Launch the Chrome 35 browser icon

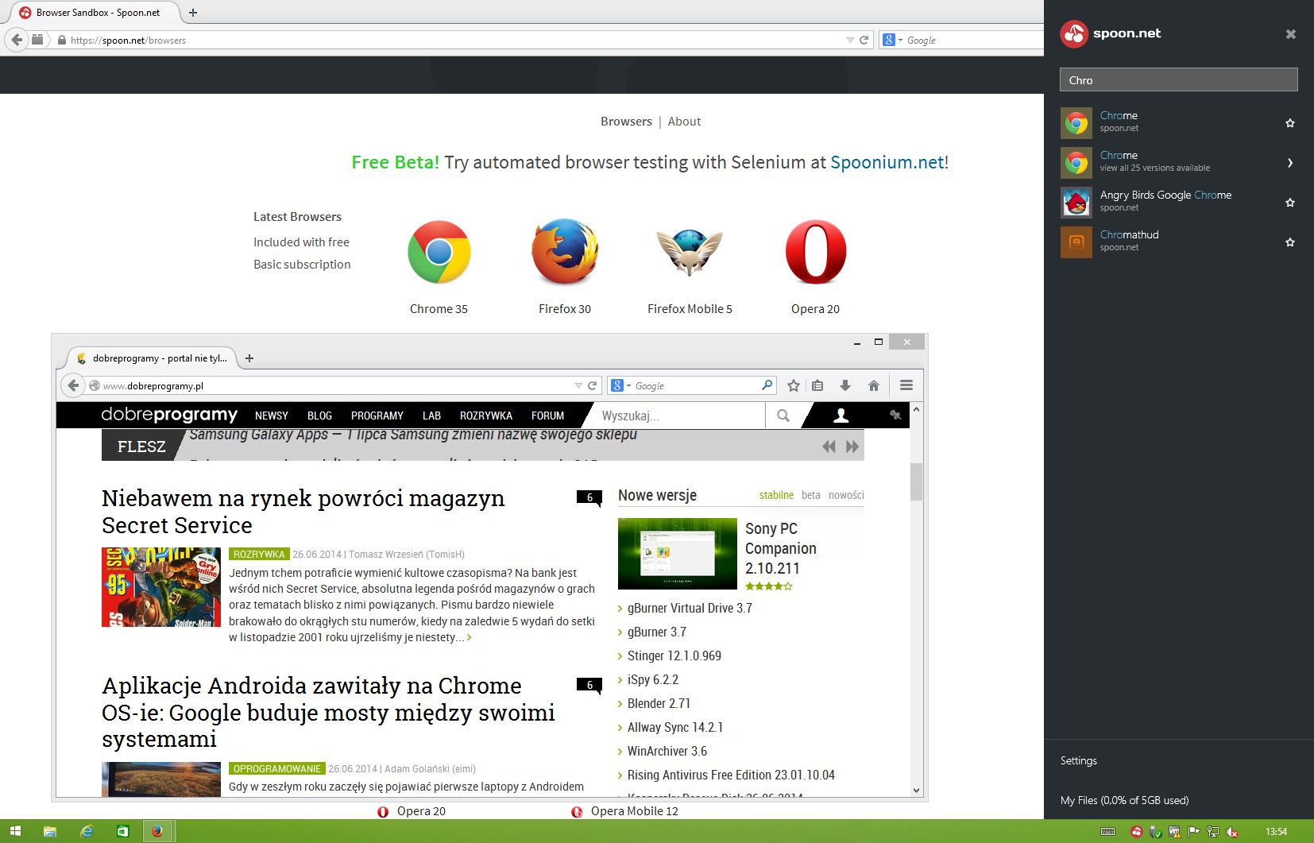point(439,252)
